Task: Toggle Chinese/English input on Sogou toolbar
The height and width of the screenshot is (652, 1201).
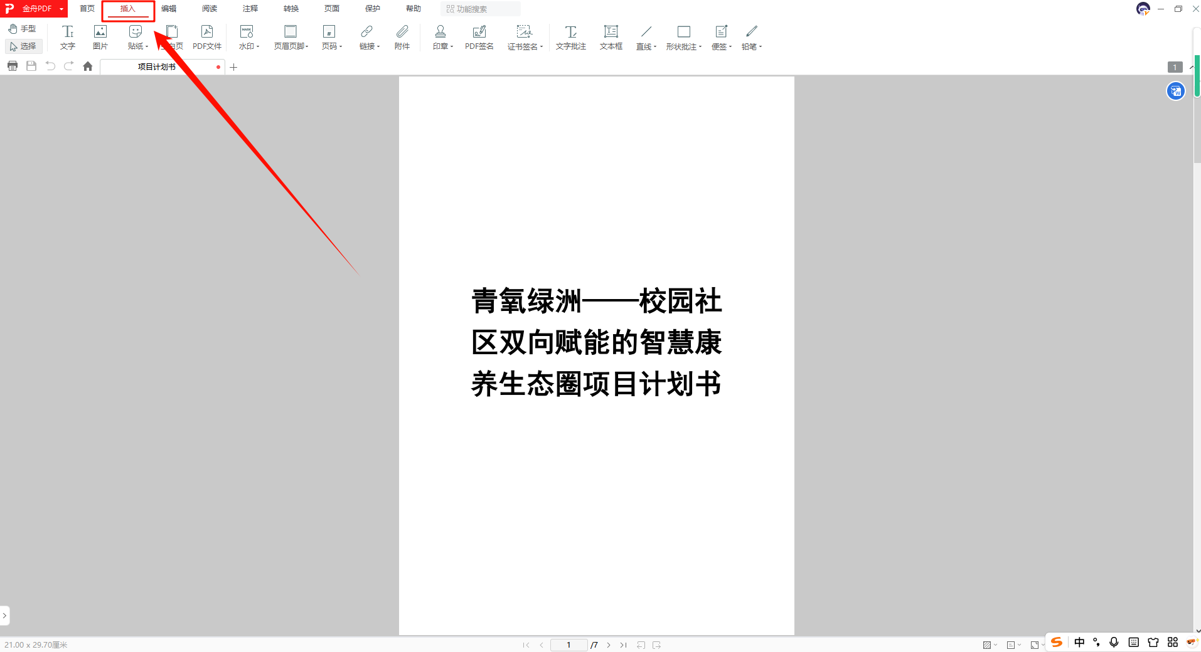Action: click(1078, 642)
